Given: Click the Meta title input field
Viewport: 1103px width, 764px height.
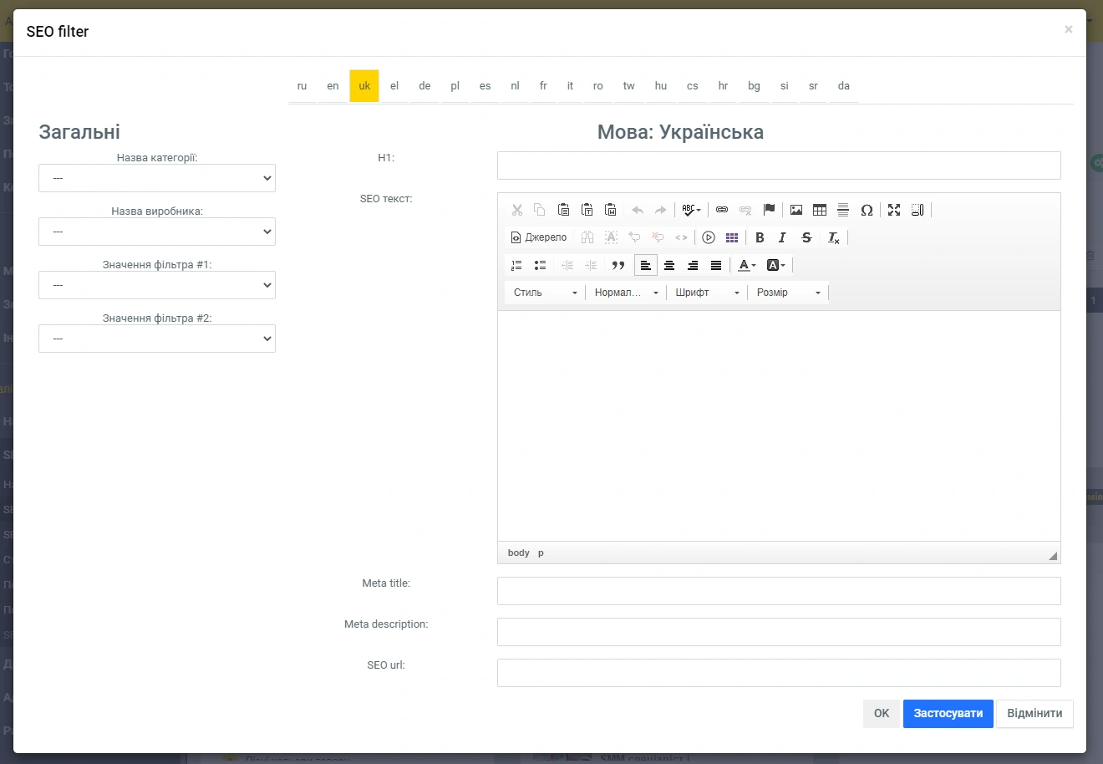Looking at the screenshot, I should (x=778, y=591).
